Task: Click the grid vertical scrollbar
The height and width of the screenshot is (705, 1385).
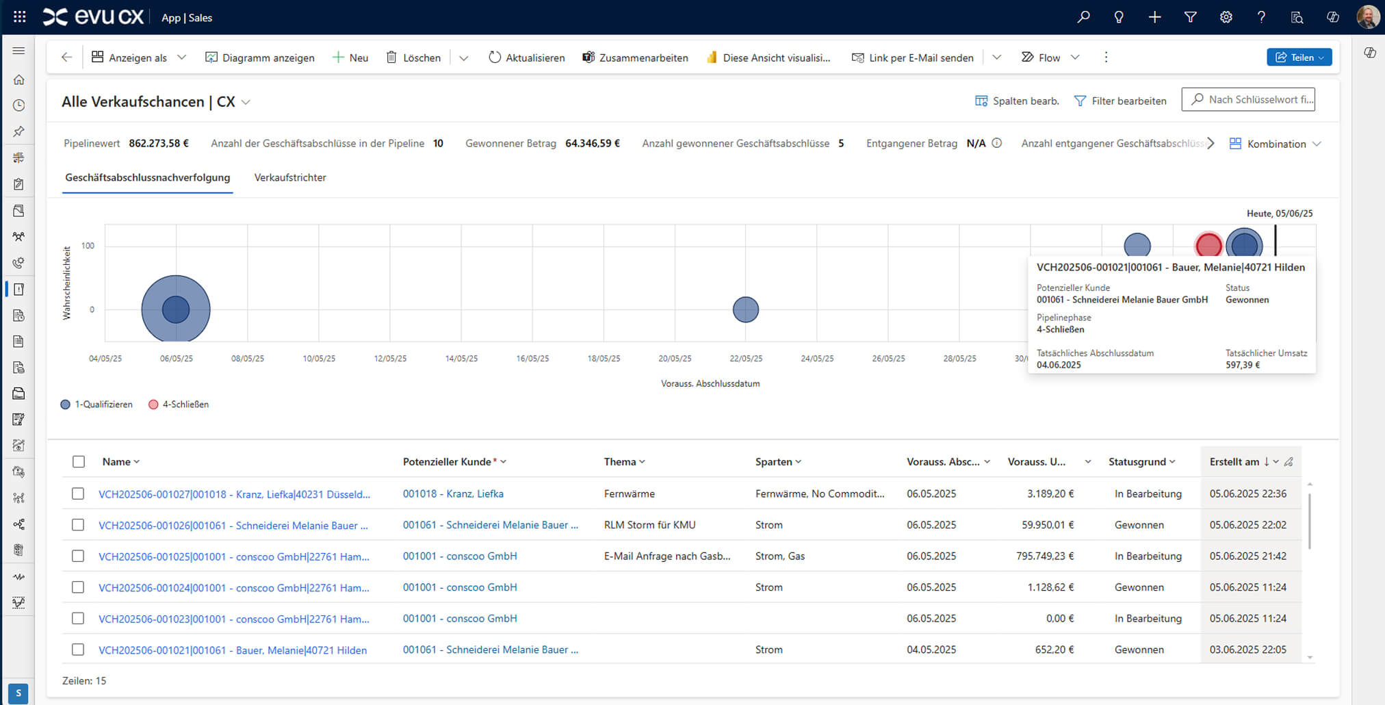Action: 1310,520
